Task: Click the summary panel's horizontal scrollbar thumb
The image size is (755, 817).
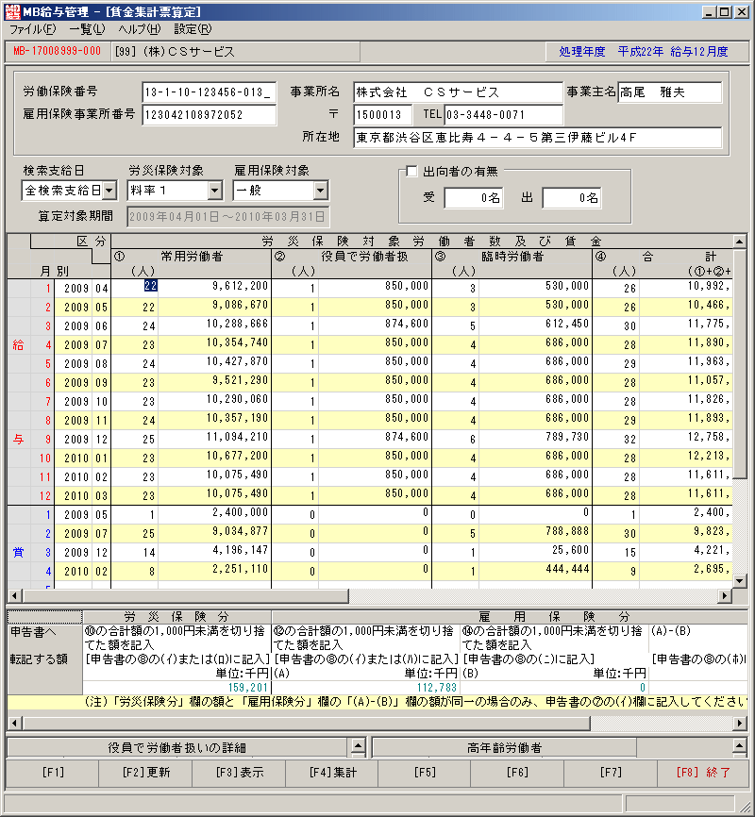Action: (306, 723)
